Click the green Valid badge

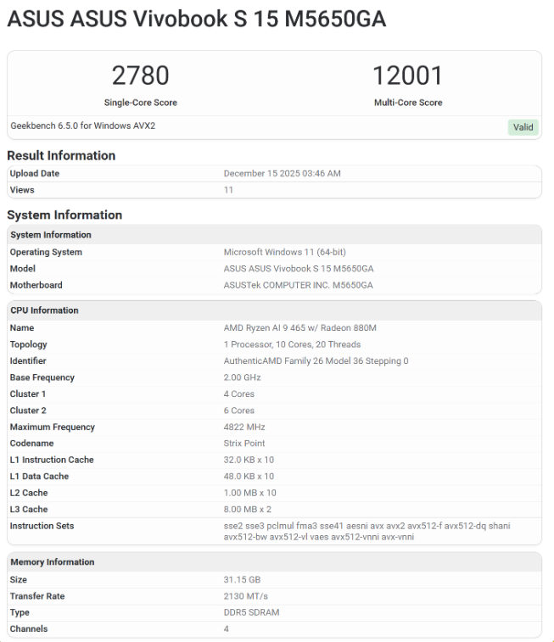pyautogui.click(x=523, y=127)
